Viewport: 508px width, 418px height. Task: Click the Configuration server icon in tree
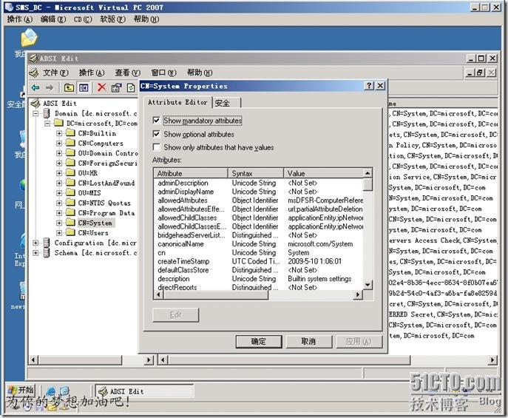(47, 243)
